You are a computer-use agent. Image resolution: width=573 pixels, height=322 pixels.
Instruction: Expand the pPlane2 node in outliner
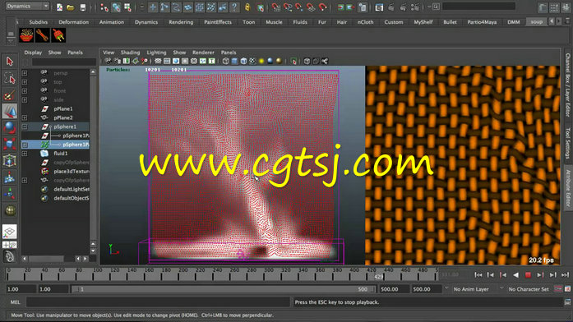coord(25,117)
